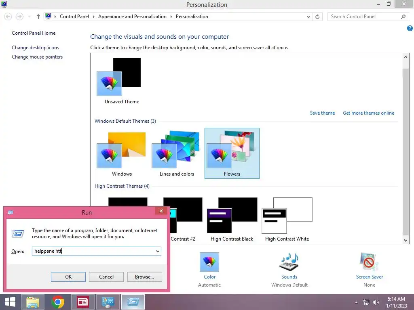Click the search magnifier icon
This screenshot has width=414, height=310.
click(x=403, y=17)
